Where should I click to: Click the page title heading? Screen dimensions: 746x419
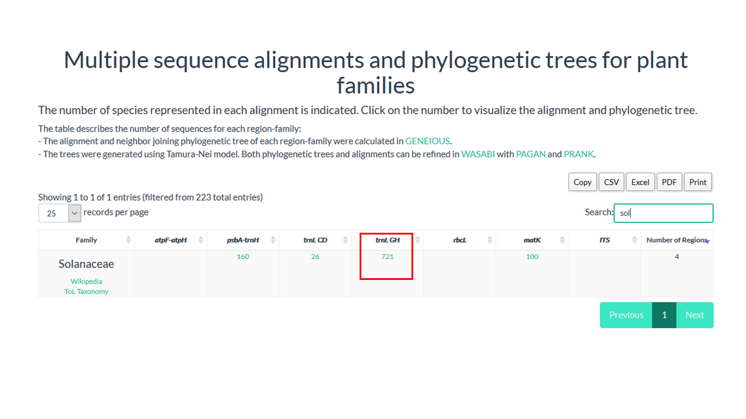tap(376, 73)
